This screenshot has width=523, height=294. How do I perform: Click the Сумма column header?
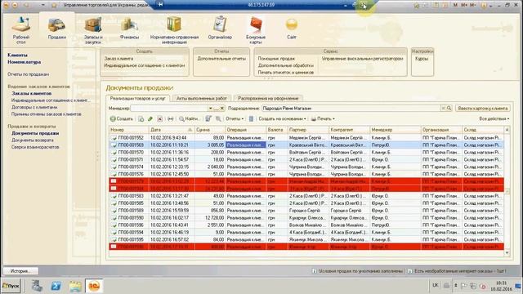tap(209, 130)
